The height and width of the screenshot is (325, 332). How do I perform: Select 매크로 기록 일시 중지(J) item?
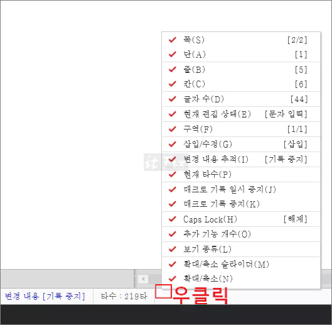coord(241,189)
